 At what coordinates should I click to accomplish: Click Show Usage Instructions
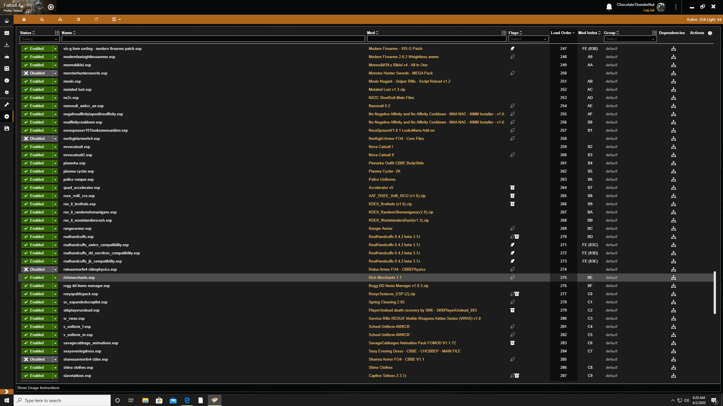click(38, 388)
